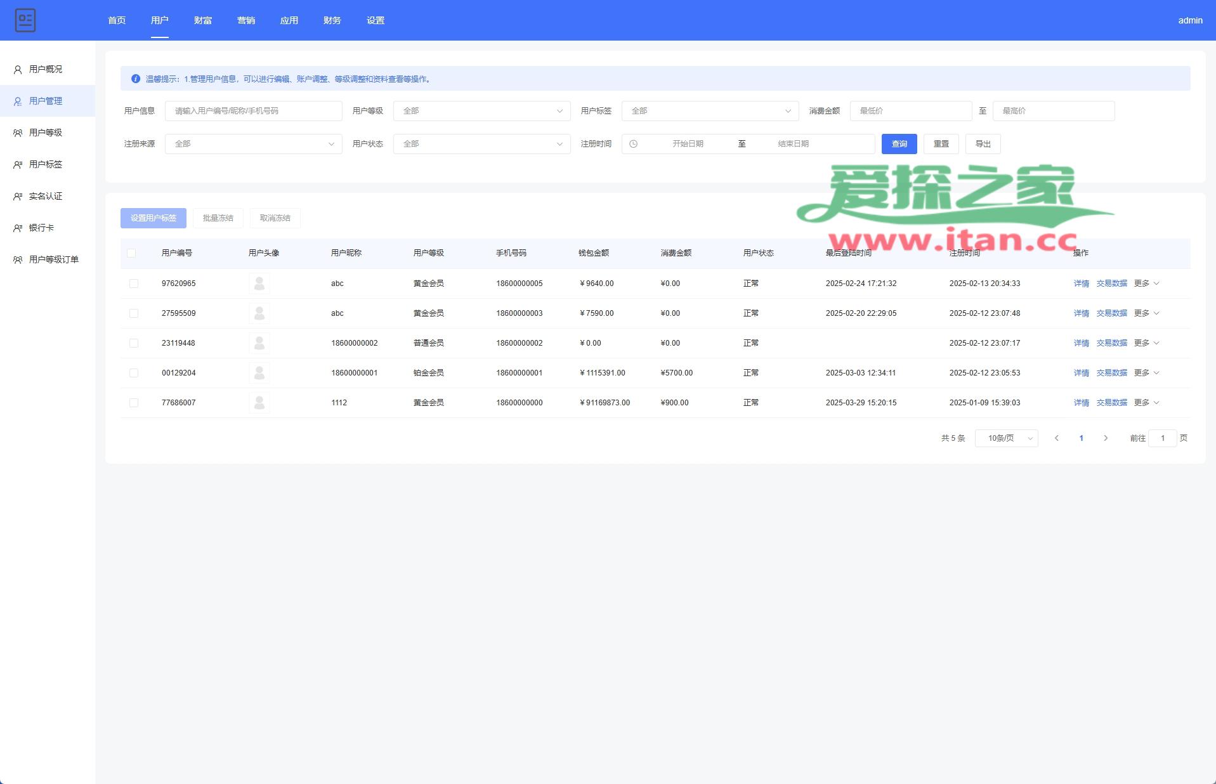Viewport: 1216px width, 784px height.
Task: Click the 银行卡 sidebar icon
Action: [18, 228]
